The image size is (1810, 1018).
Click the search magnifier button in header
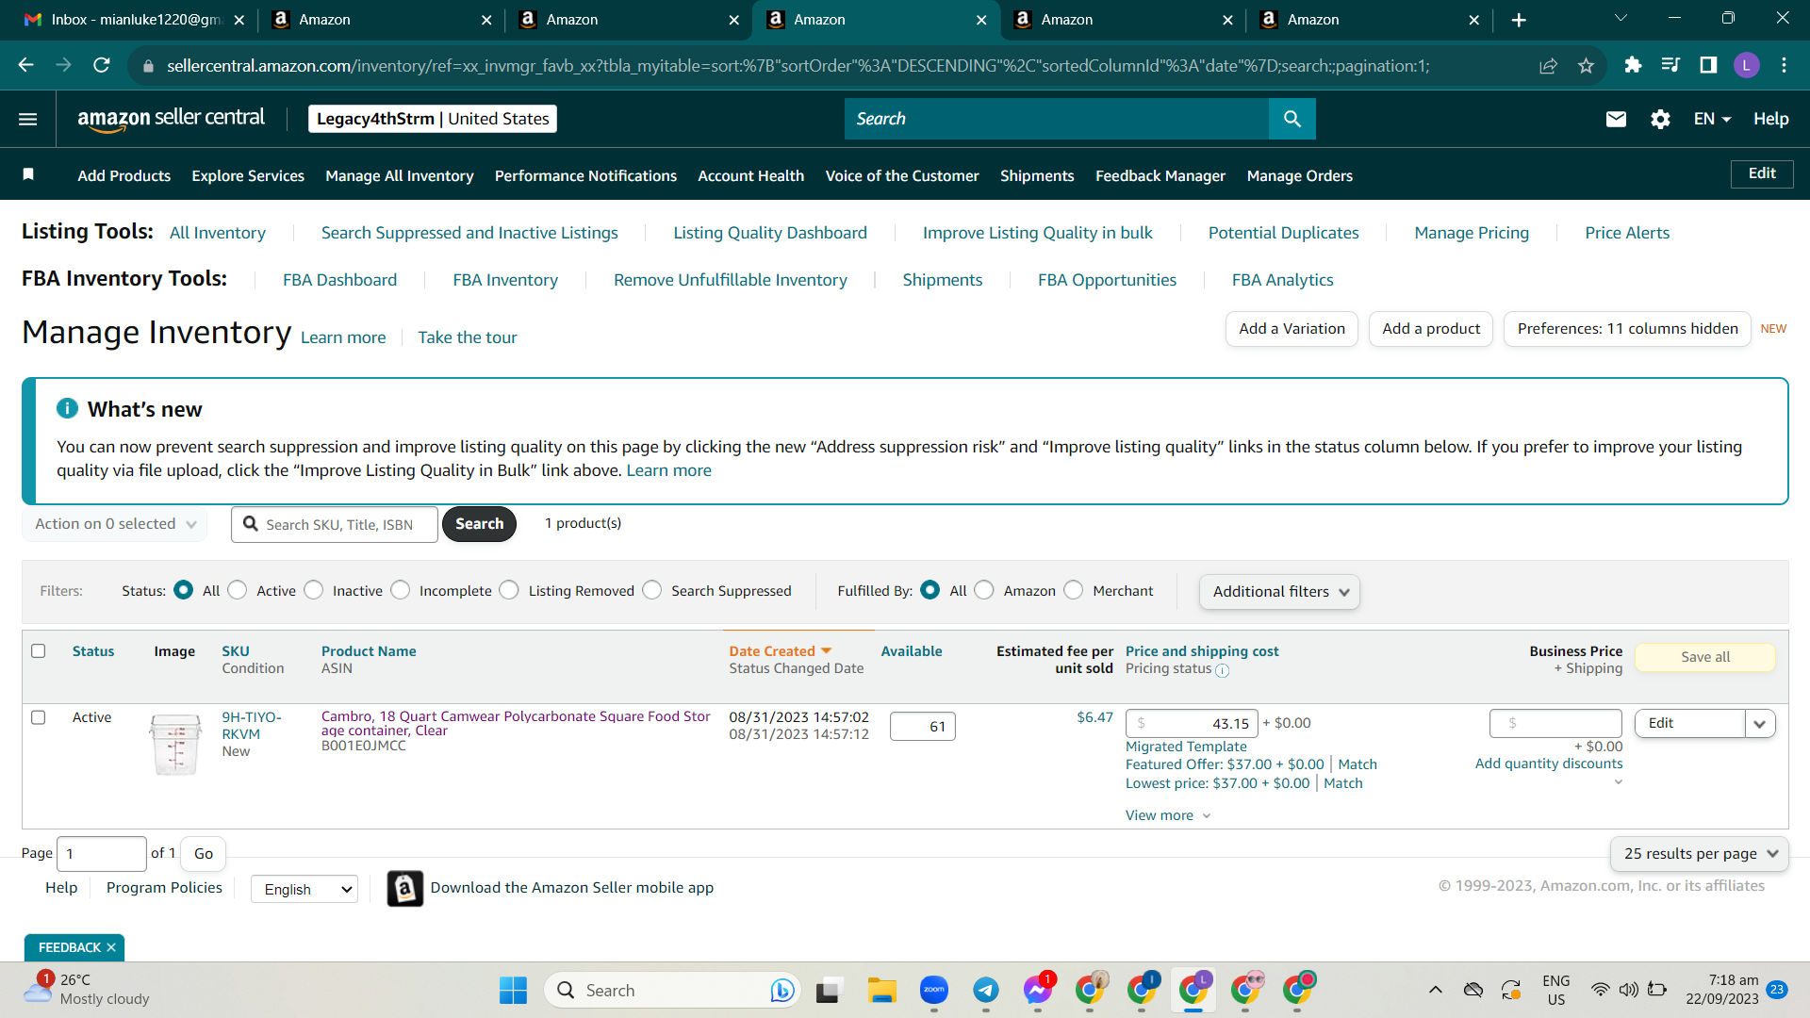click(1292, 119)
